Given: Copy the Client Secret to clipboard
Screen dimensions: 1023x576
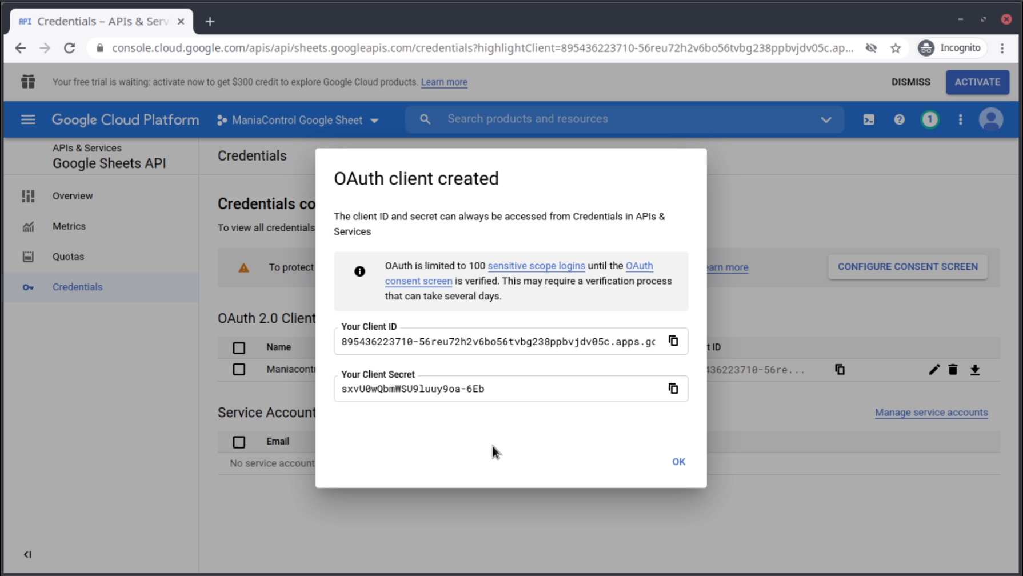Looking at the screenshot, I should (x=673, y=389).
